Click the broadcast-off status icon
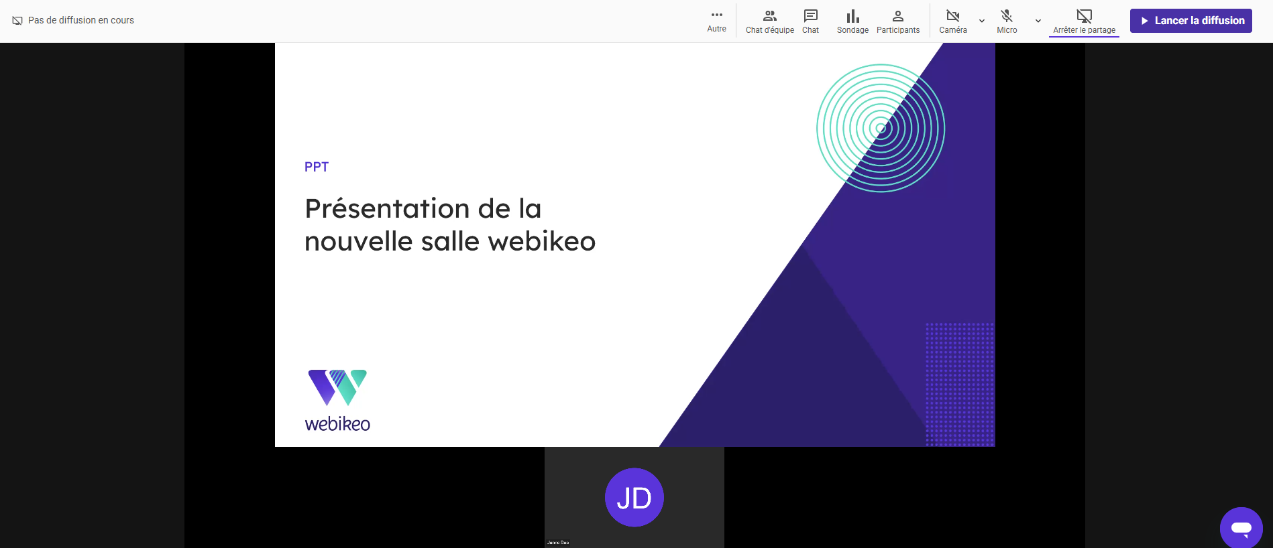1273x548 pixels. click(17, 21)
